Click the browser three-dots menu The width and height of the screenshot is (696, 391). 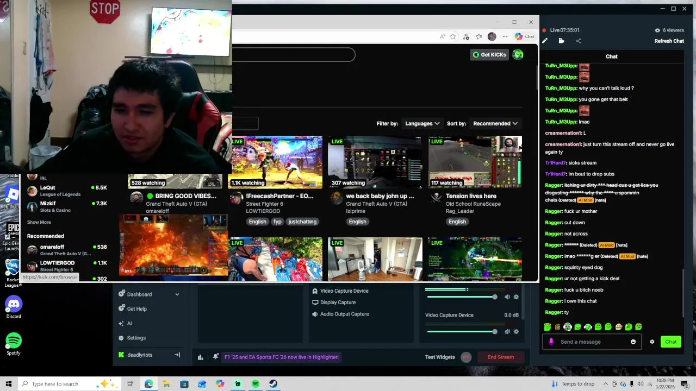click(x=505, y=36)
